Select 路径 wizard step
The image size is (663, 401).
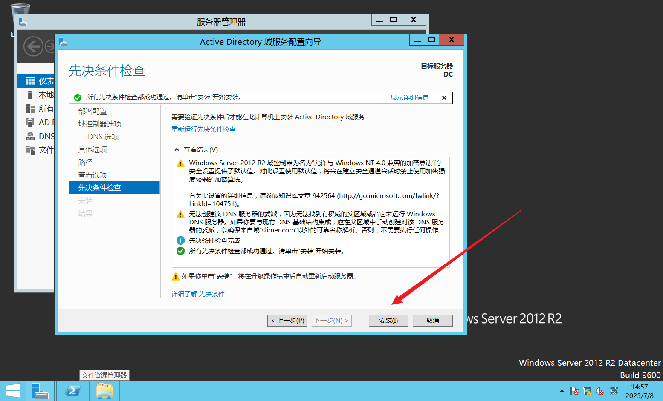click(x=85, y=162)
